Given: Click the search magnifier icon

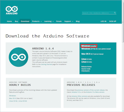Looking at the screenshot, I should click(x=115, y=13).
